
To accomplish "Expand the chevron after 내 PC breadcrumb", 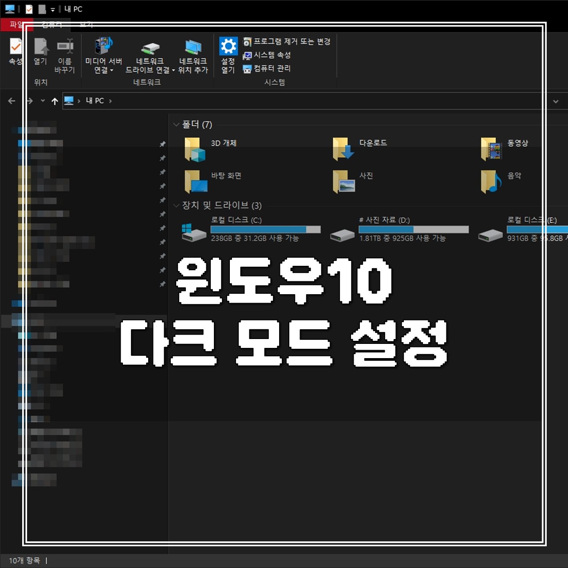I will click(110, 101).
